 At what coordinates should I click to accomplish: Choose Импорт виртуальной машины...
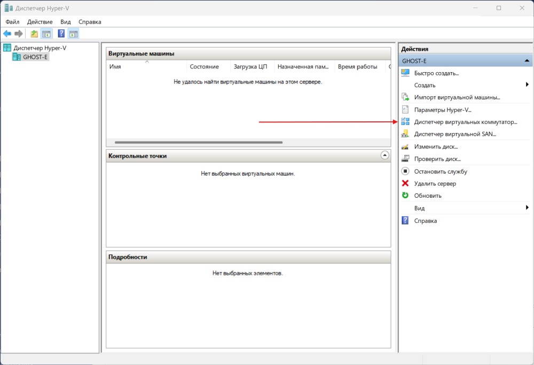pyautogui.click(x=457, y=97)
